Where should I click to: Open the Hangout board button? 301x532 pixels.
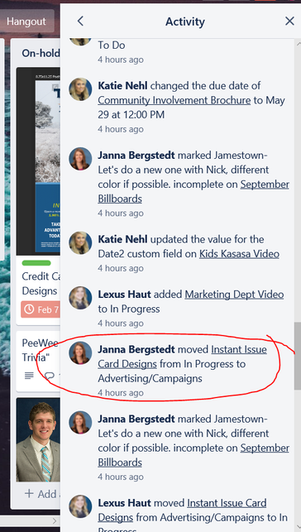click(x=26, y=22)
